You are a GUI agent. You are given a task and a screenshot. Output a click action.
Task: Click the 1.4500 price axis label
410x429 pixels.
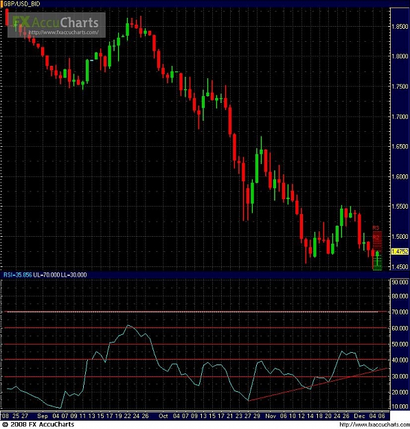point(400,266)
